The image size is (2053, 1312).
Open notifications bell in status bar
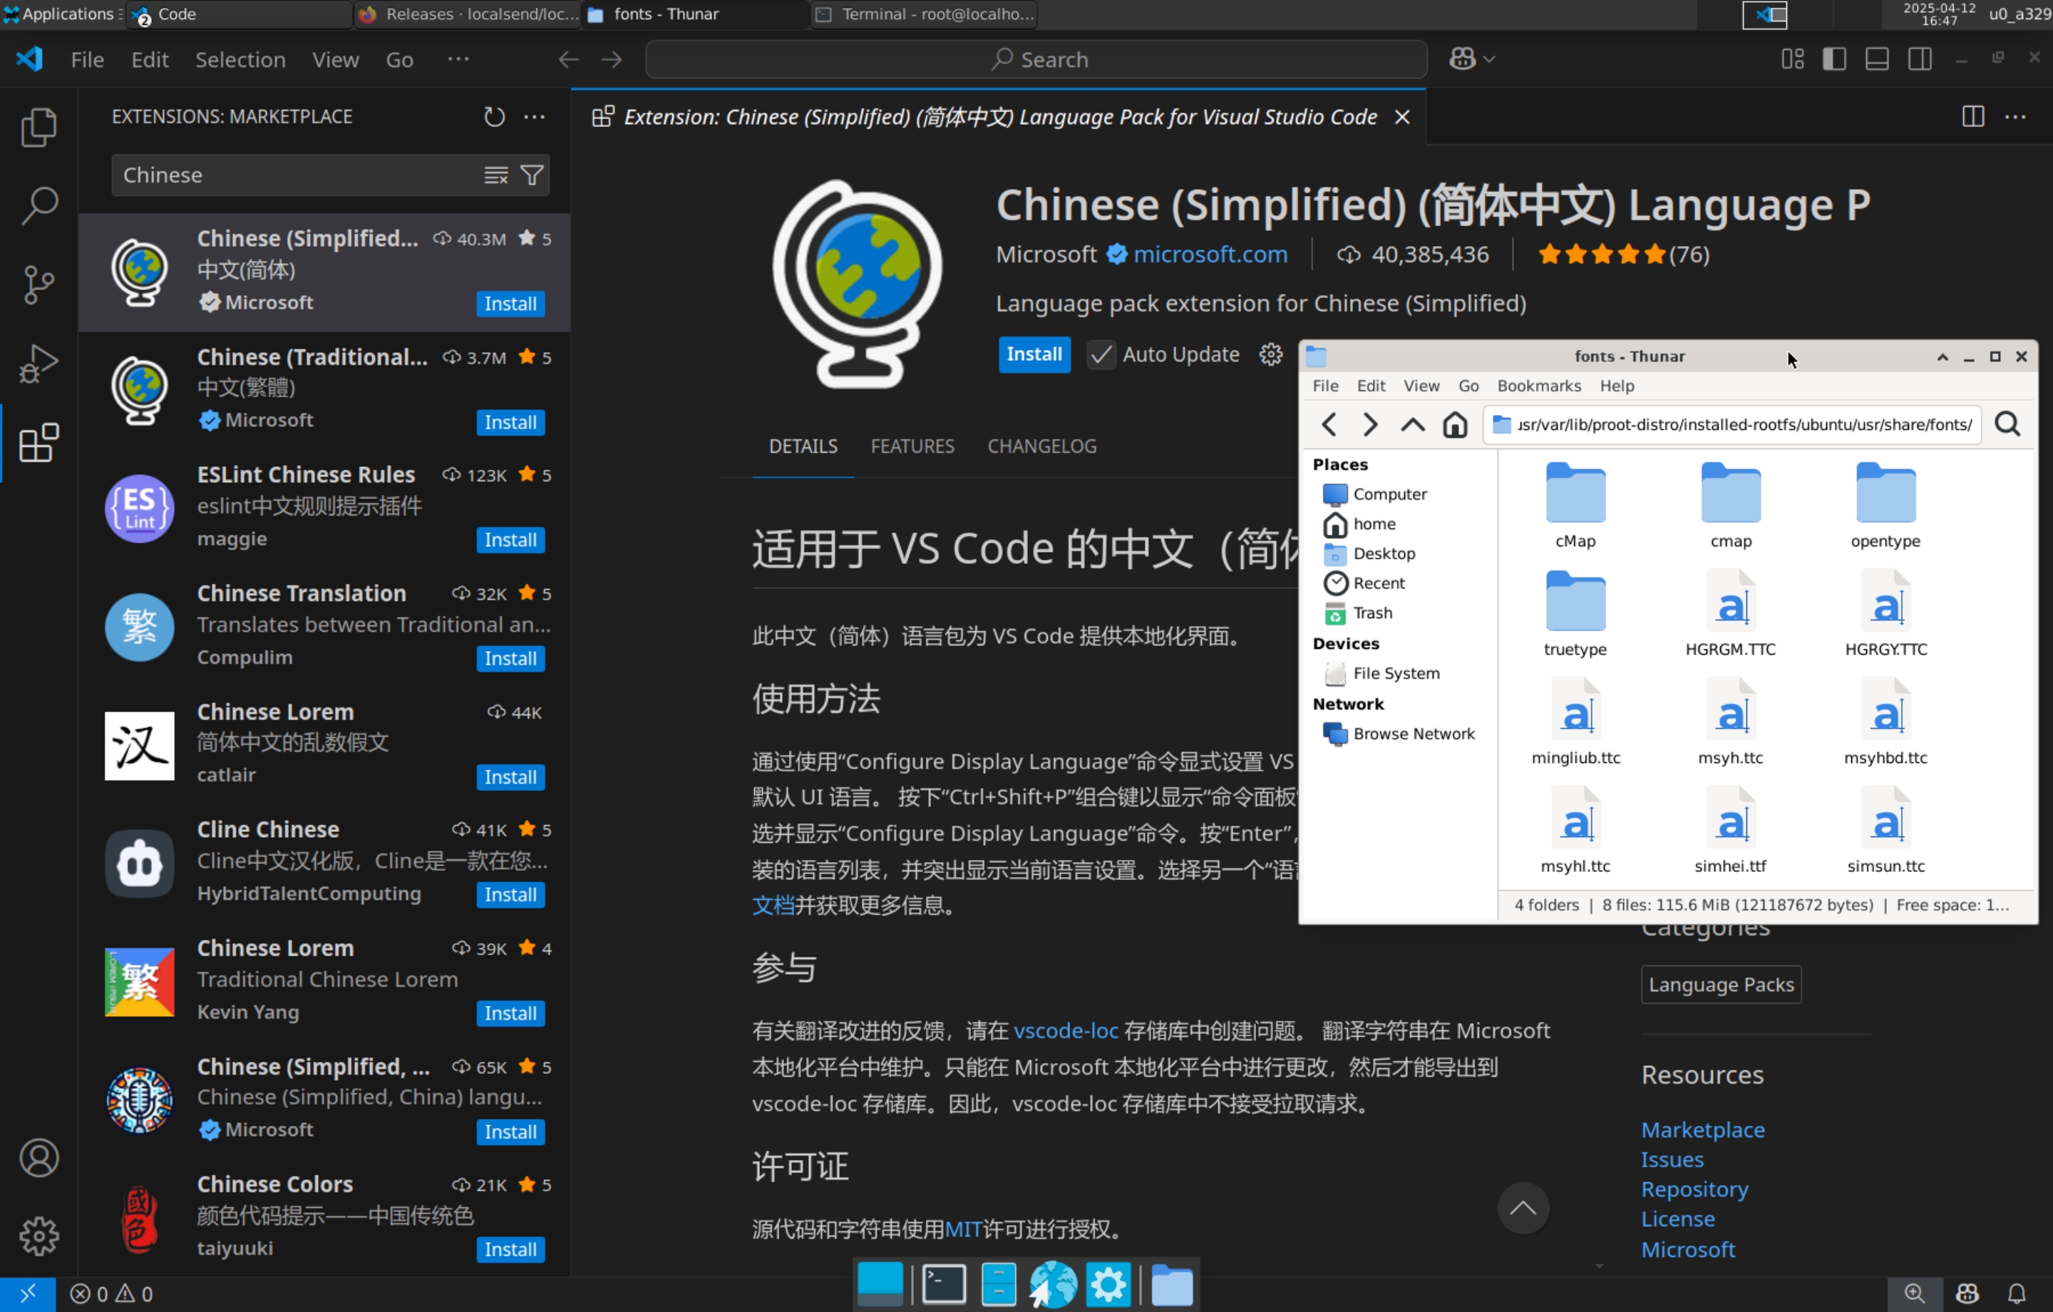(2017, 1294)
